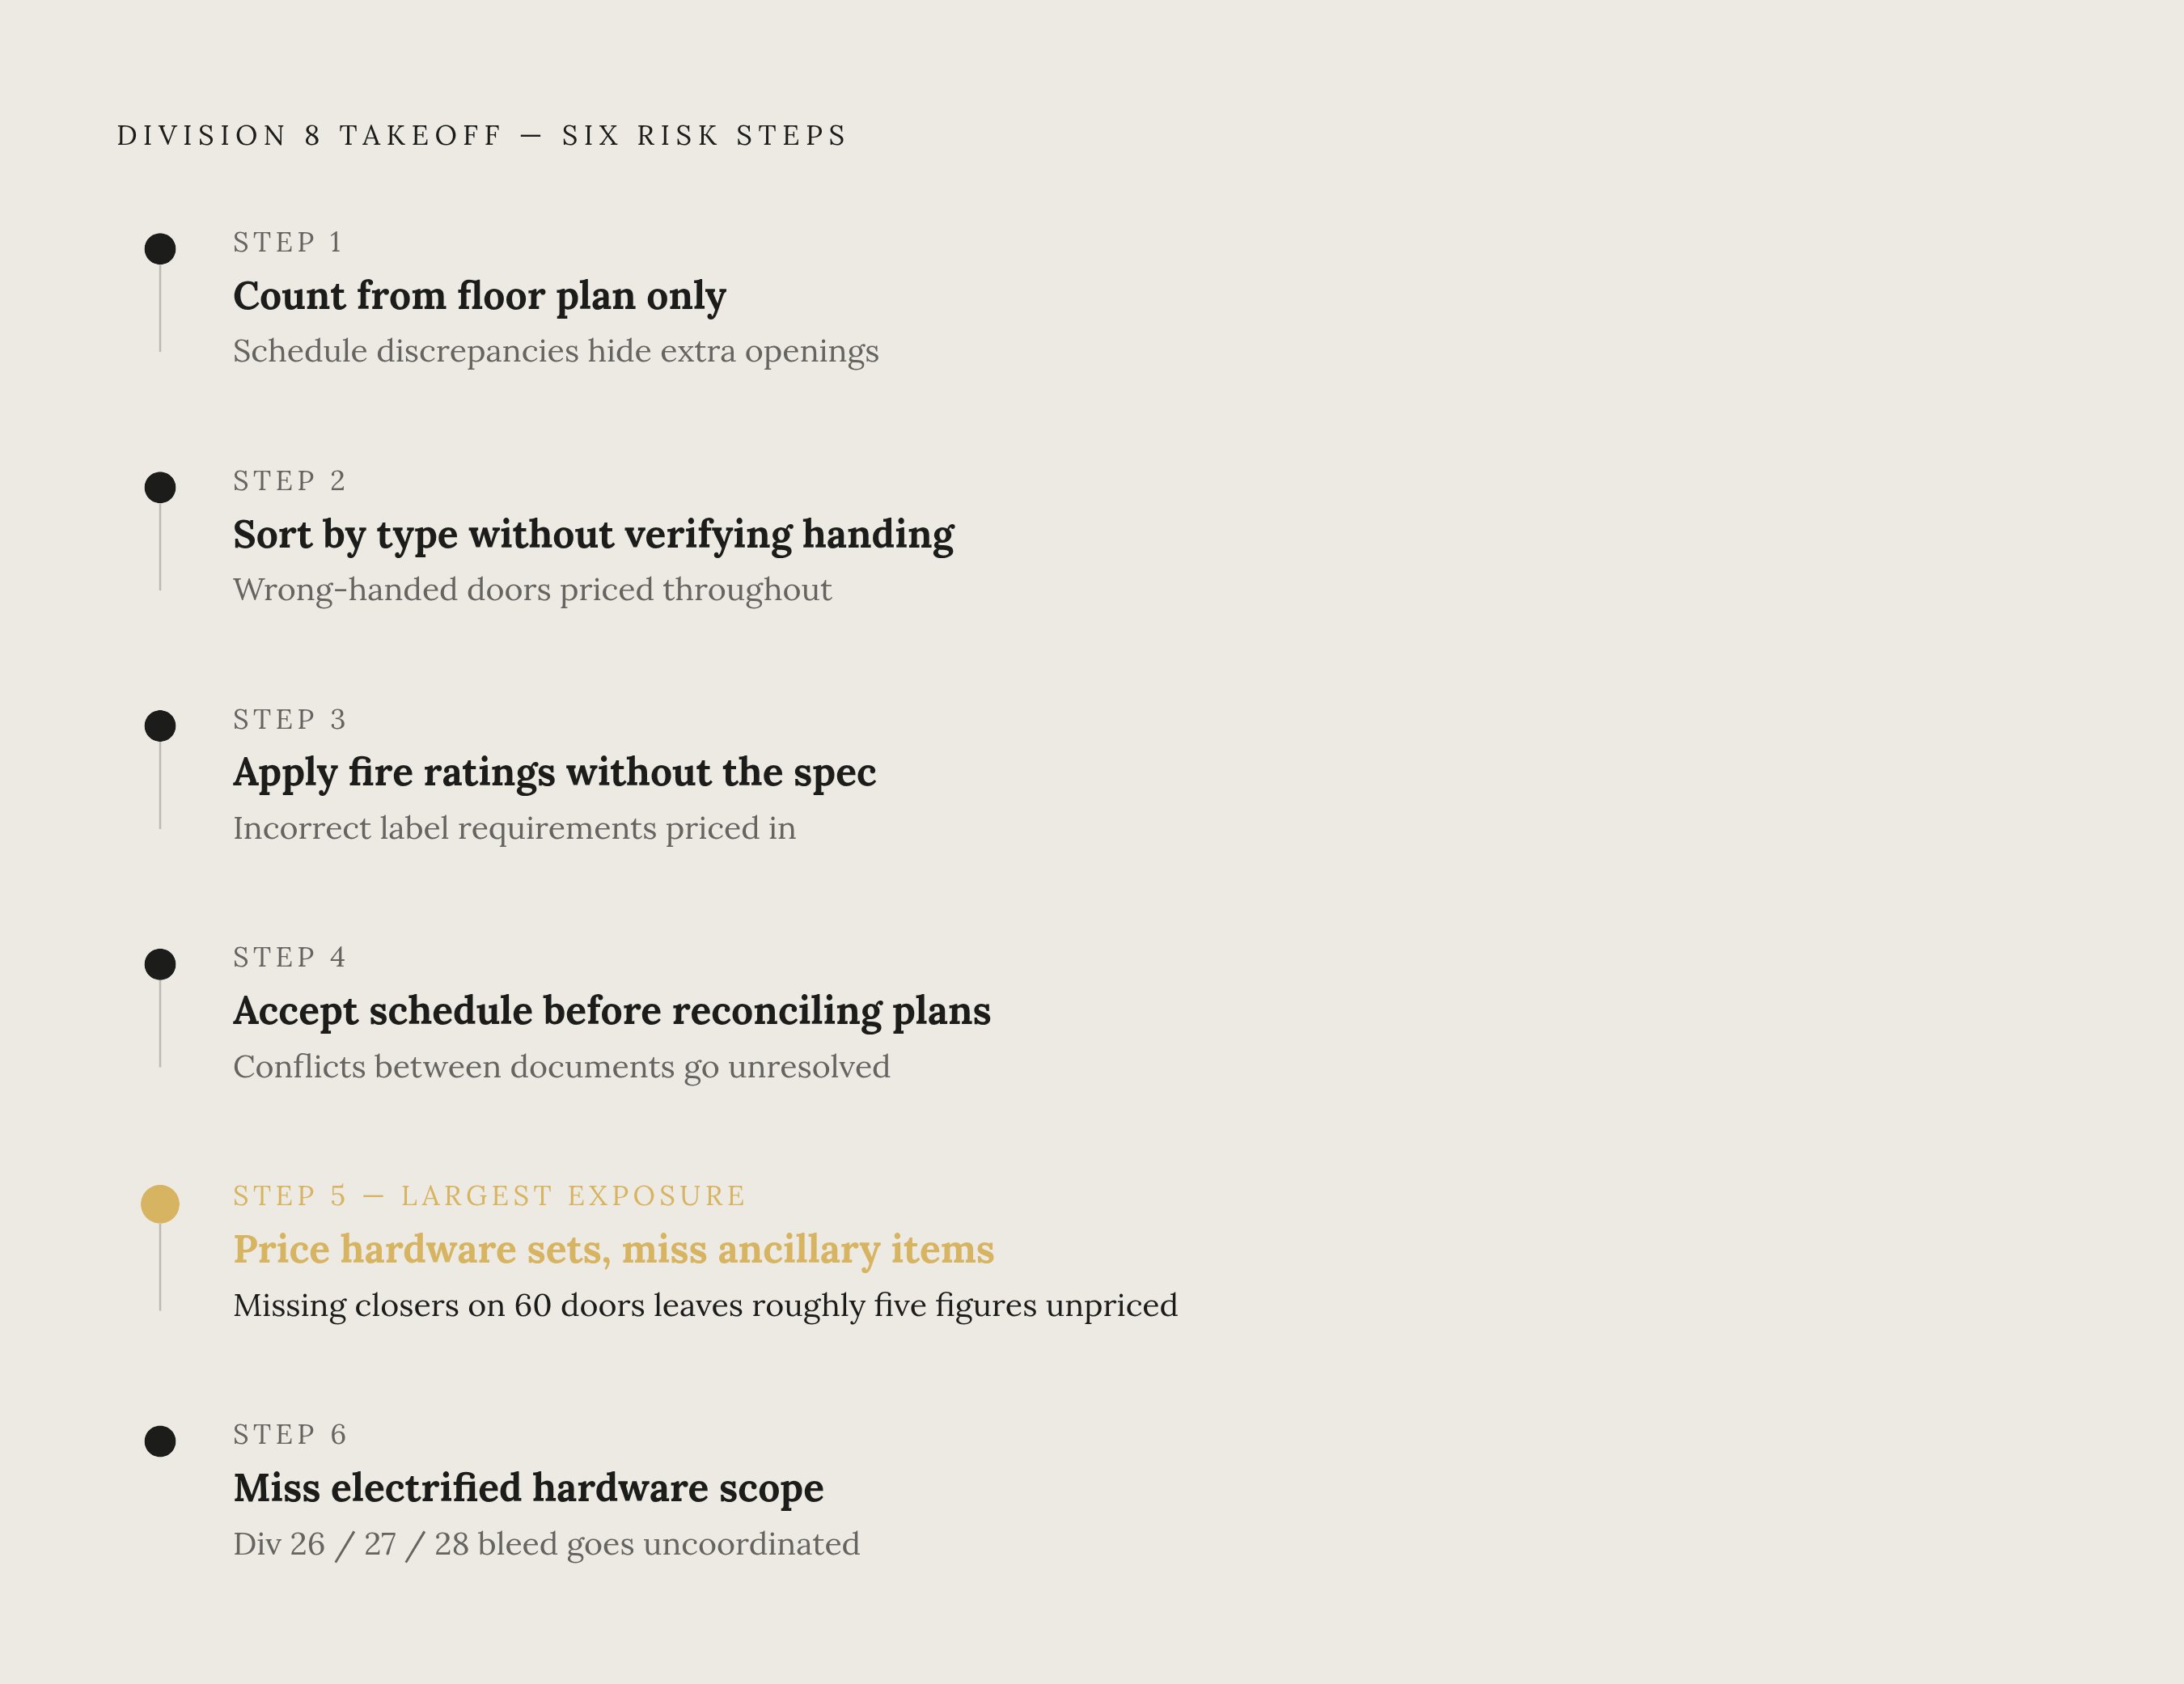Click the gold Step 5 timeline dot
The image size is (2184, 1684).
[x=160, y=1204]
